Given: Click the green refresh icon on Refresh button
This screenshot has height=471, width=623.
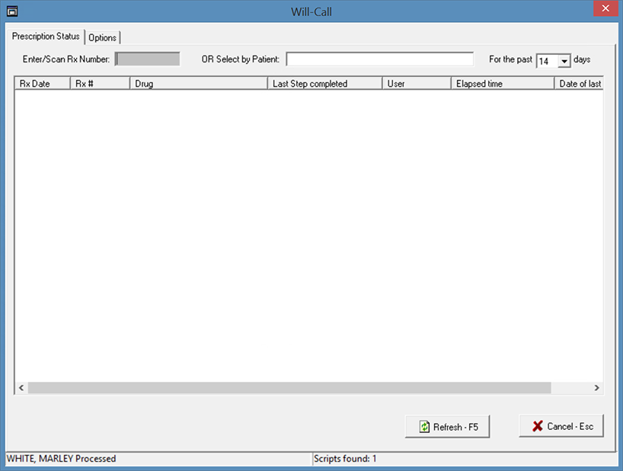Looking at the screenshot, I should click(x=424, y=427).
